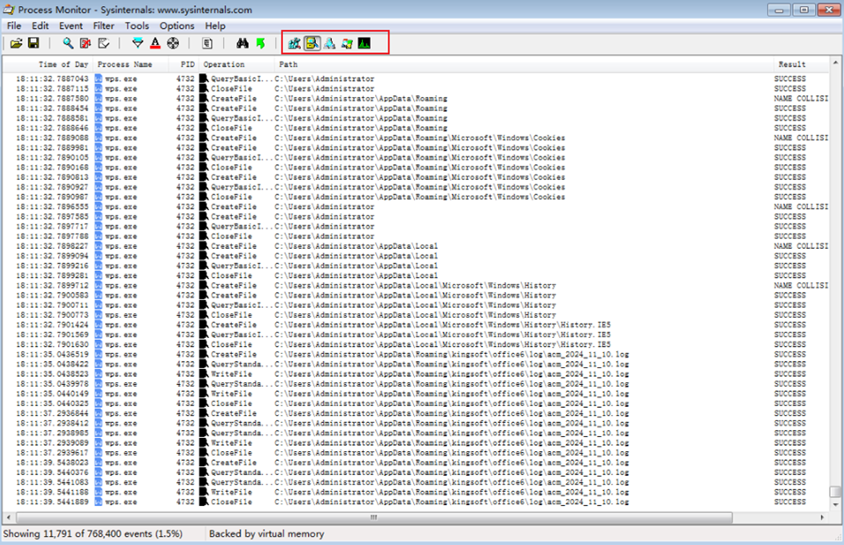
Task: Click the file operation icon in 18:11:32.7888454 row
Action: pyautogui.click(x=203, y=108)
